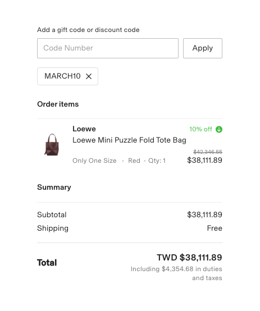This screenshot has height=311, width=260.
Task: Click the Order items heading
Action: pyautogui.click(x=58, y=104)
